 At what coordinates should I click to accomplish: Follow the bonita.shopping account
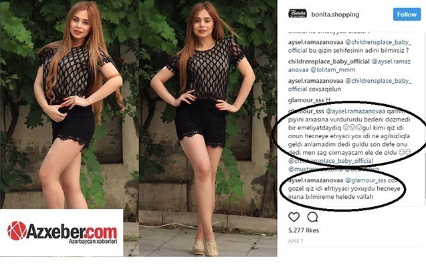(407, 15)
